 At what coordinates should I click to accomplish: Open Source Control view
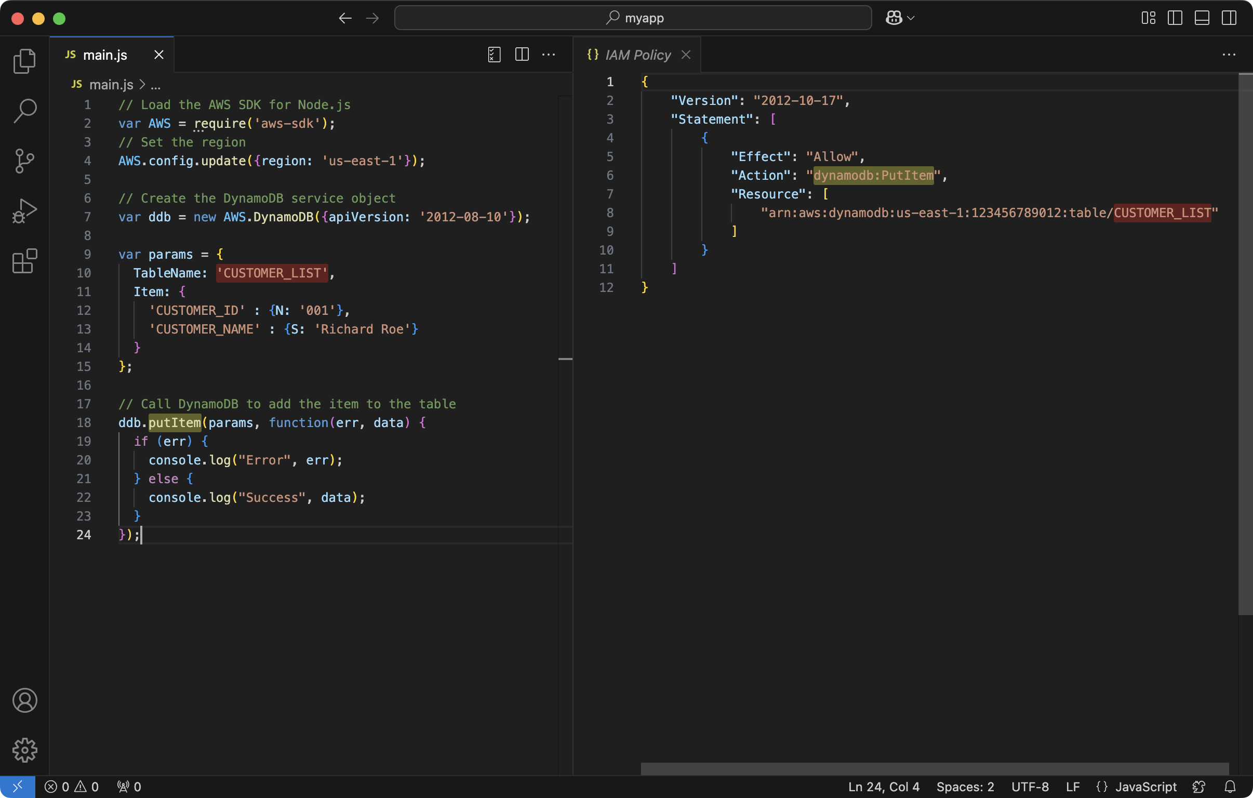coord(24,161)
